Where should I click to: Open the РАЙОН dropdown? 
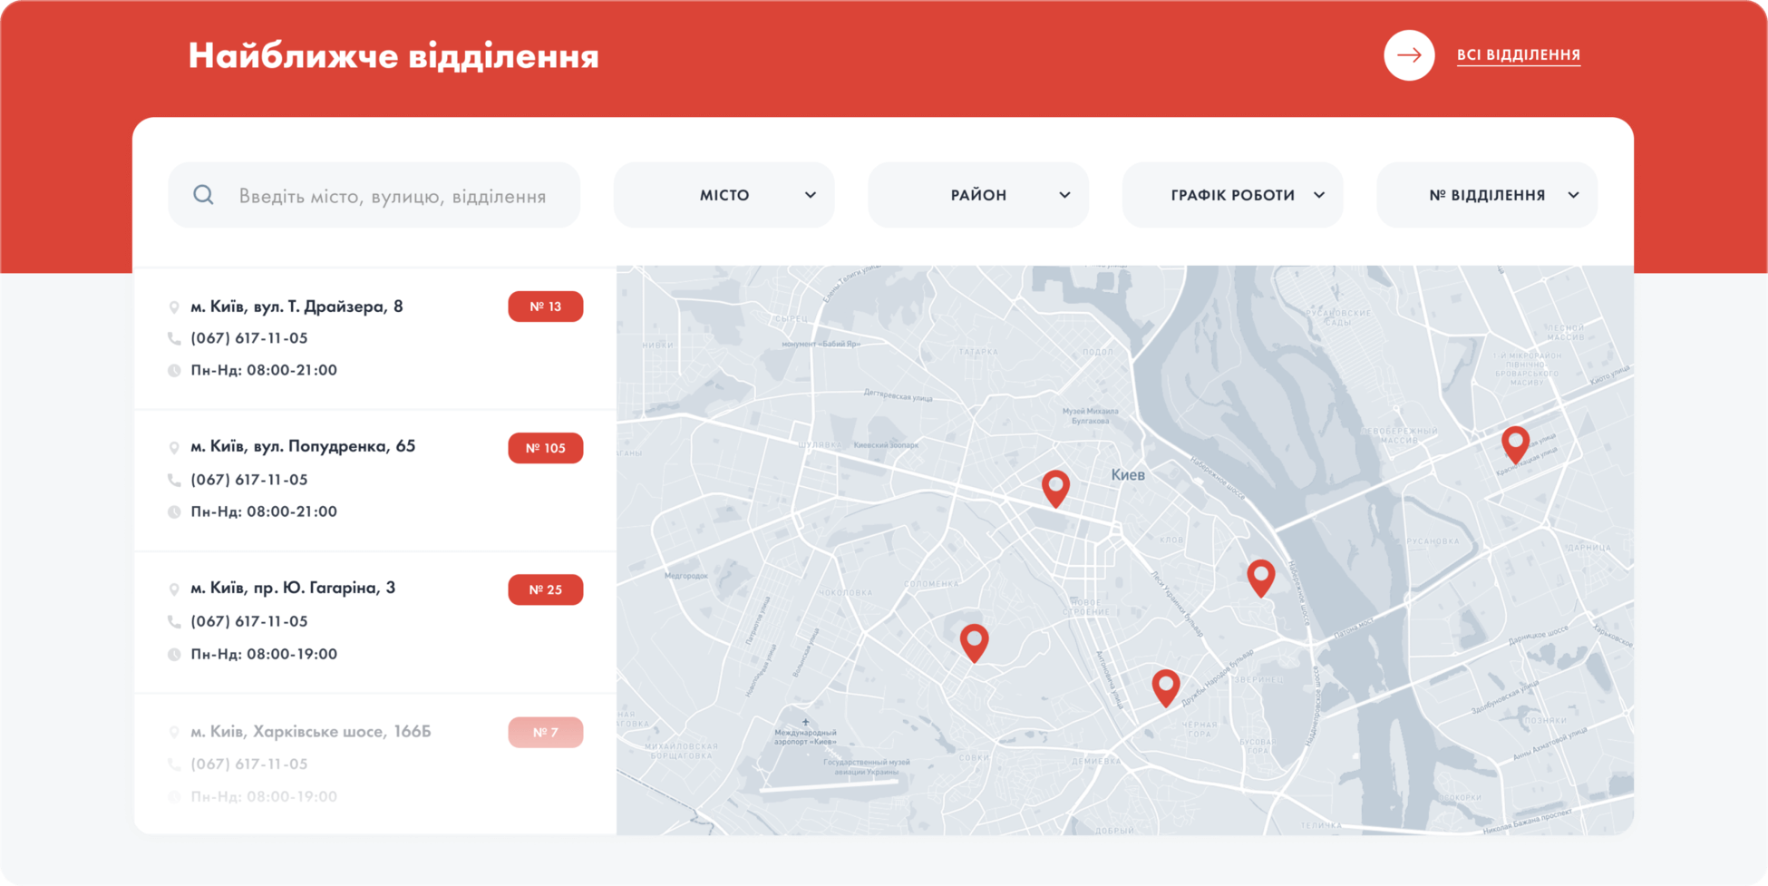click(x=977, y=195)
